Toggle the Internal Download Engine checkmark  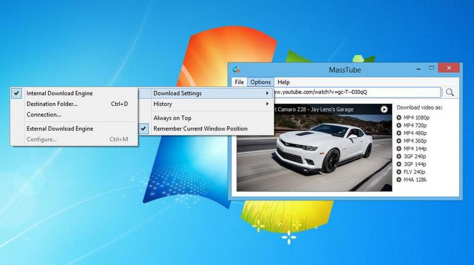[x=17, y=93]
